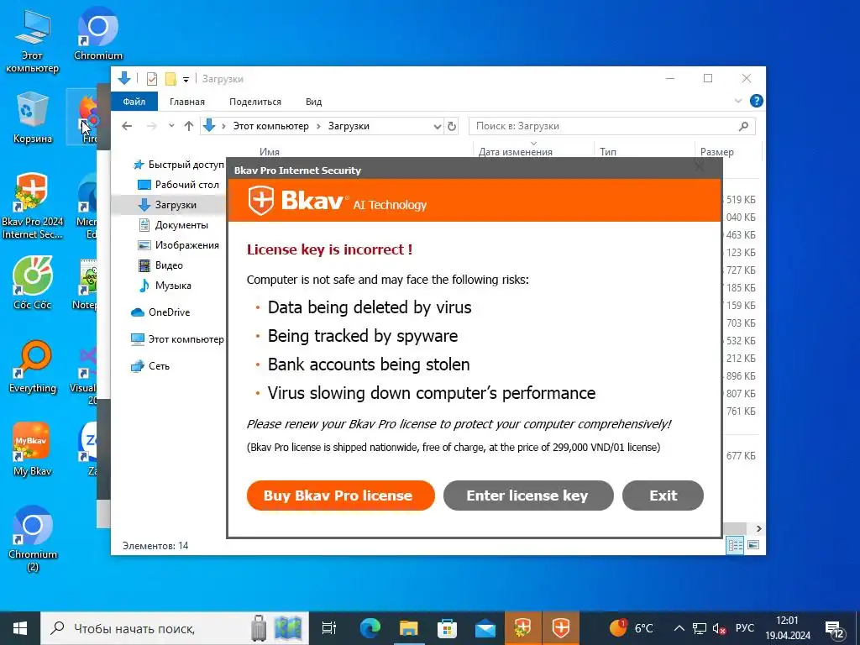
Task: Open Chromium (2) desktop shortcut
Action: point(33,539)
